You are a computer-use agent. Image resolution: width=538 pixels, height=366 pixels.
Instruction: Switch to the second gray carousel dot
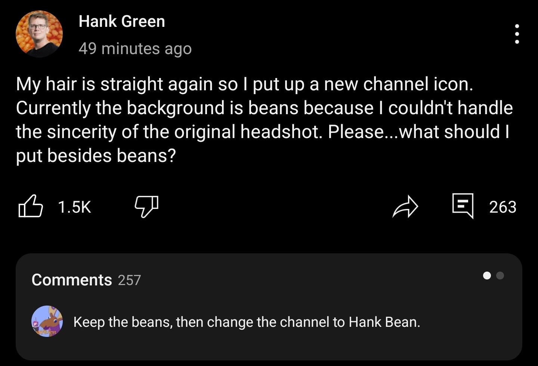(500, 276)
